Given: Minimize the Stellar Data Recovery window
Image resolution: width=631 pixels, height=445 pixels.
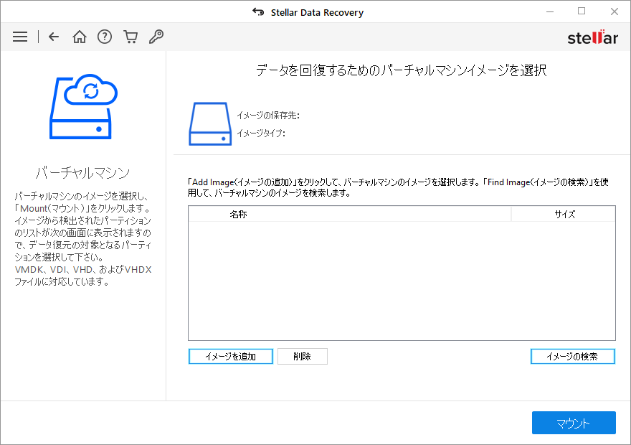Looking at the screenshot, I should point(550,12).
